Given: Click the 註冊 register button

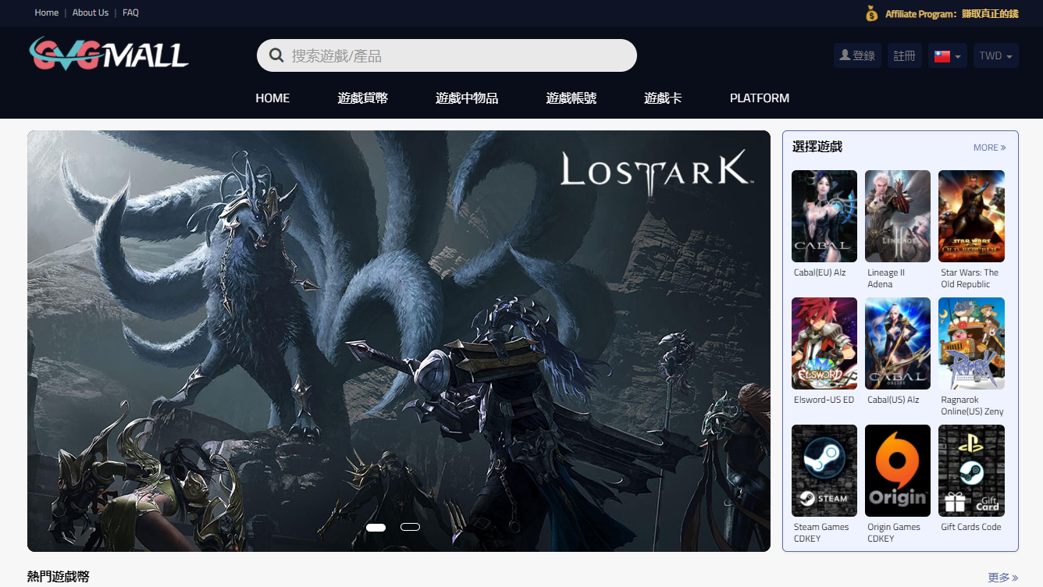Looking at the screenshot, I should (x=905, y=55).
